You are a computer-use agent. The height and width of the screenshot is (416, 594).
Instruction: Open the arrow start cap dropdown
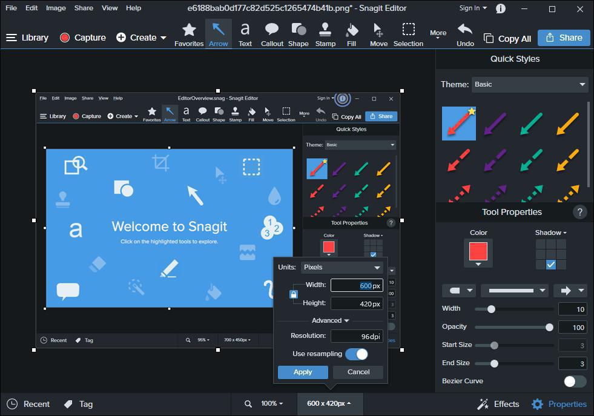[459, 291]
